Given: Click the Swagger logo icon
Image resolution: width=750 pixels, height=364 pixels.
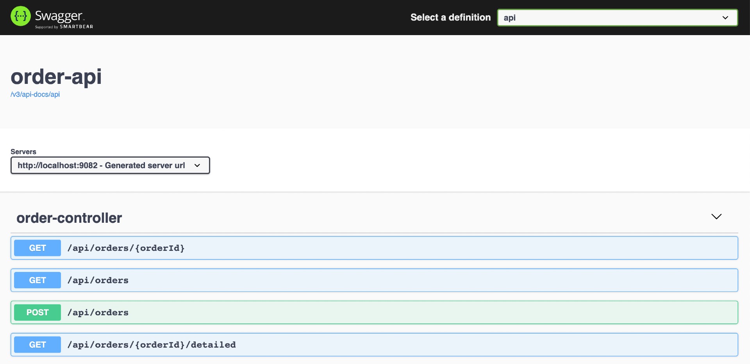Looking at the screenshot, I should point(21,16).
